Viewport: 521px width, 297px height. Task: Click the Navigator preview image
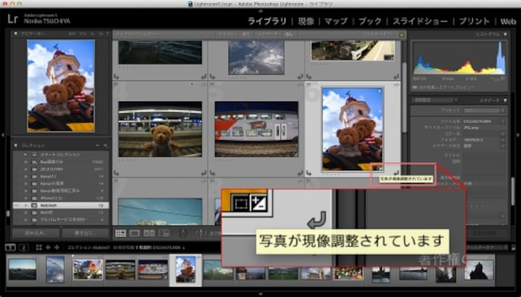(61, 86)
